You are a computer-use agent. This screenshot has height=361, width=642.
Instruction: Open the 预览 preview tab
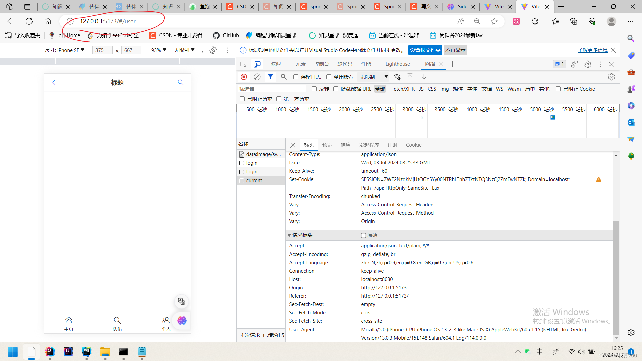(327, 145)
